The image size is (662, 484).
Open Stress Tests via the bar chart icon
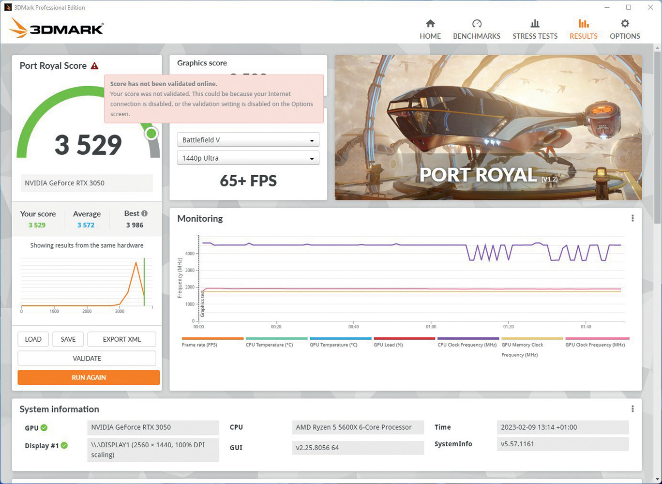point(535,24)
